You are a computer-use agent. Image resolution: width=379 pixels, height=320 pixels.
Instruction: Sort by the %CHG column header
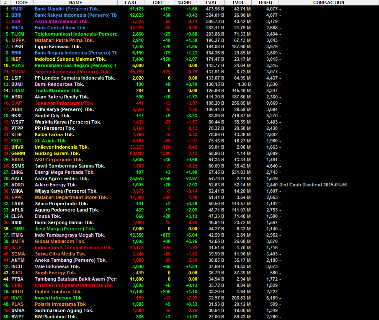point(184,3)
